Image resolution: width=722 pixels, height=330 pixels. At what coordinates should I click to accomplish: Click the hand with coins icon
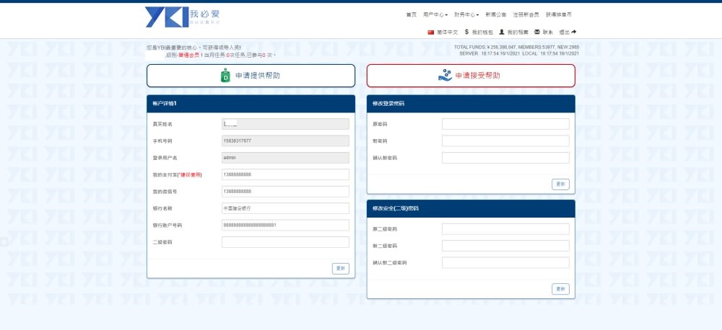[x=445, y=76]
